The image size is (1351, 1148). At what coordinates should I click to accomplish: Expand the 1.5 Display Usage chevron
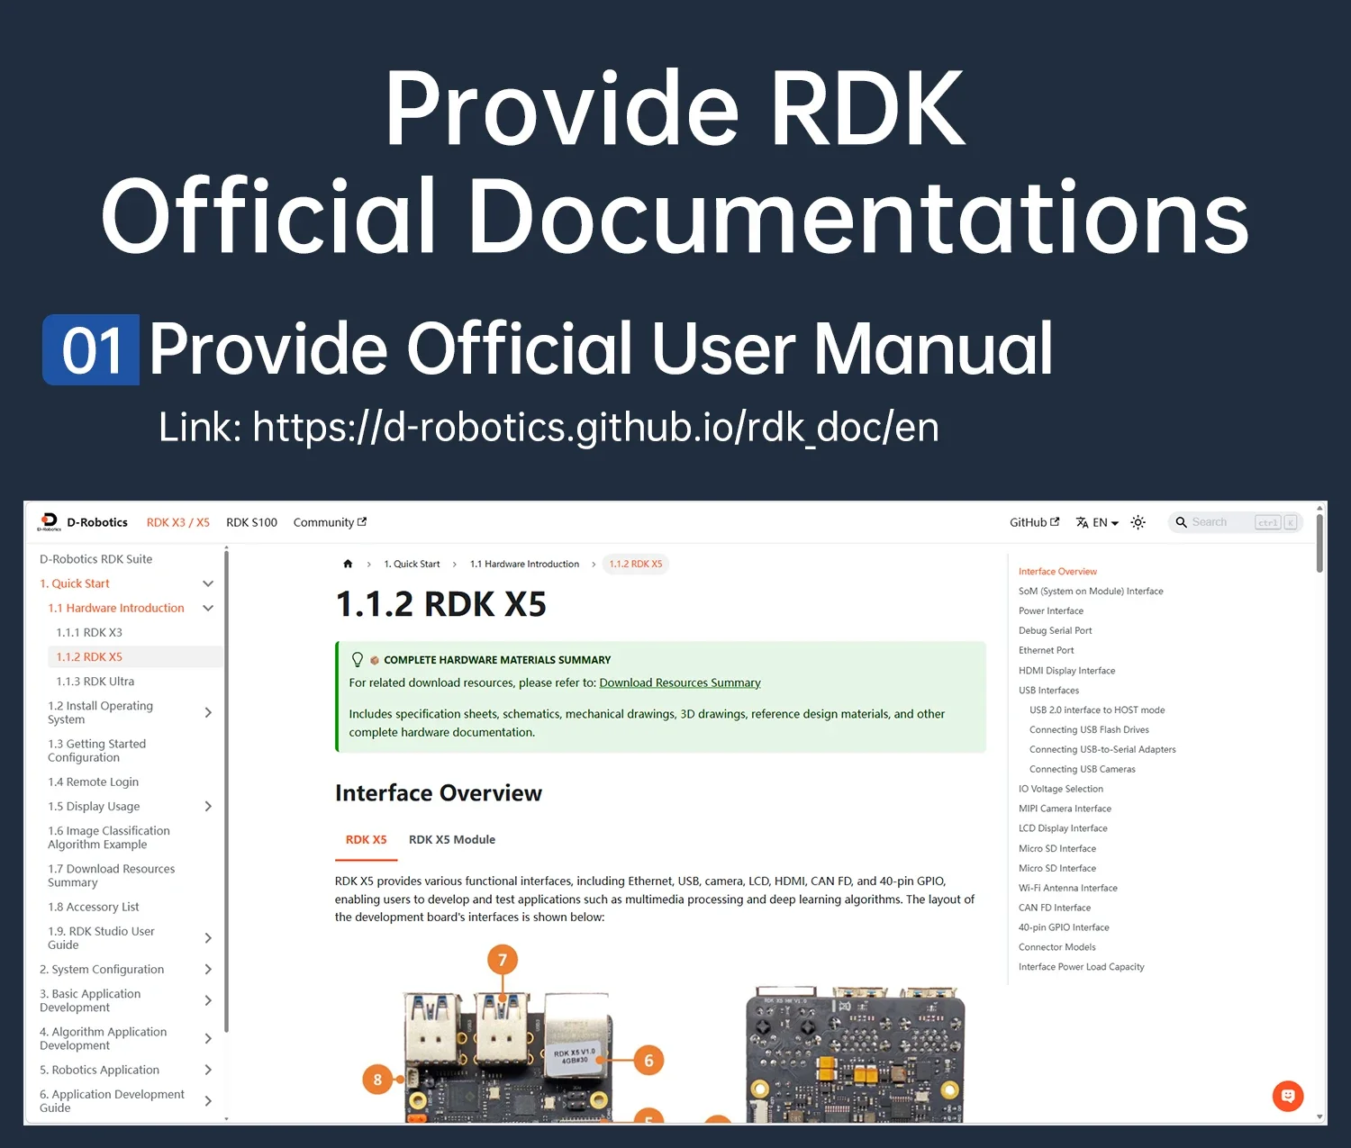pyautogui.click(x=208, y=806)
